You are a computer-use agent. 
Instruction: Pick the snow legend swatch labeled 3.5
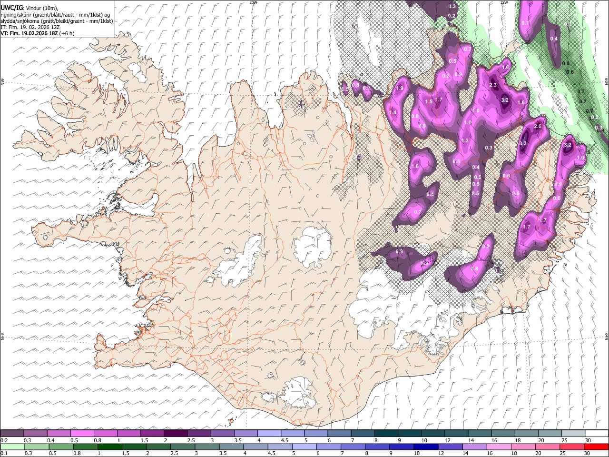[246, 433]
